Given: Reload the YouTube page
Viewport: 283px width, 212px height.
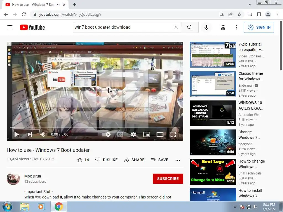Looking at the screenshot, I should (24, 14).
